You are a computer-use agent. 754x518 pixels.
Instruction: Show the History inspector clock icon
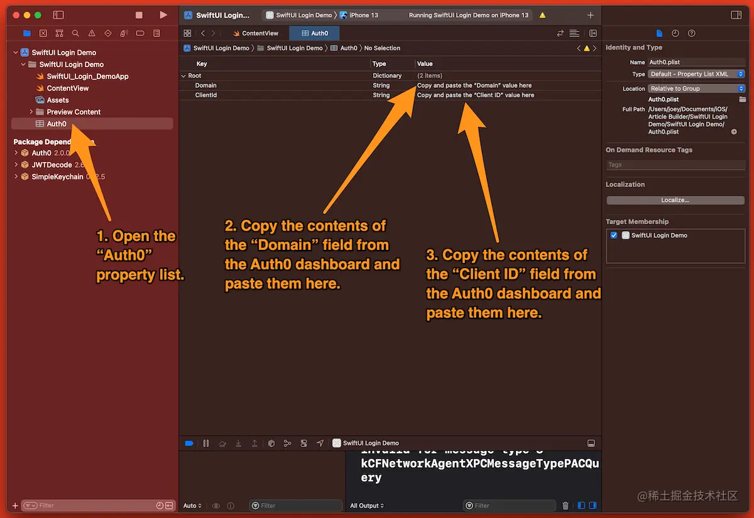coord(675,33)
